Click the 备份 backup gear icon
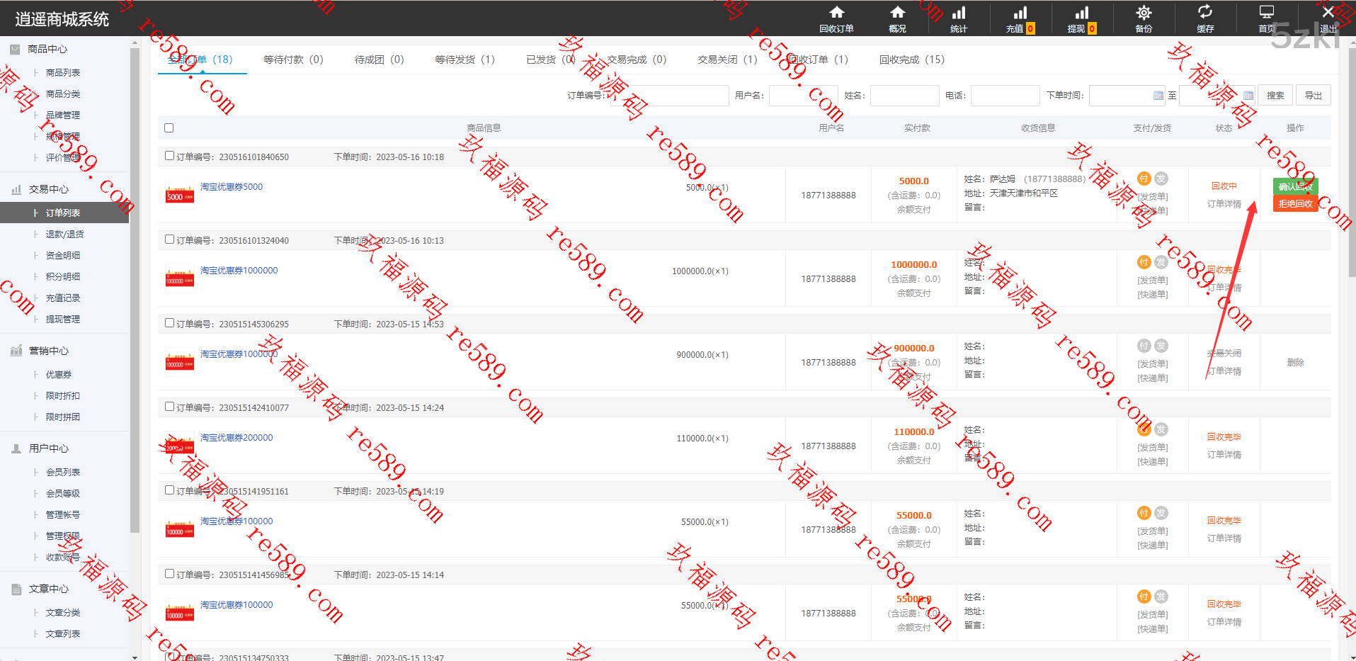 (x=1143, y=13)
